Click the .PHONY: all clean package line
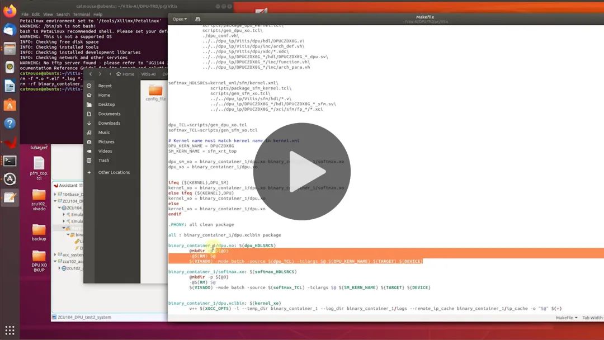The image size is (604, 340). click(x=201, y=224)
